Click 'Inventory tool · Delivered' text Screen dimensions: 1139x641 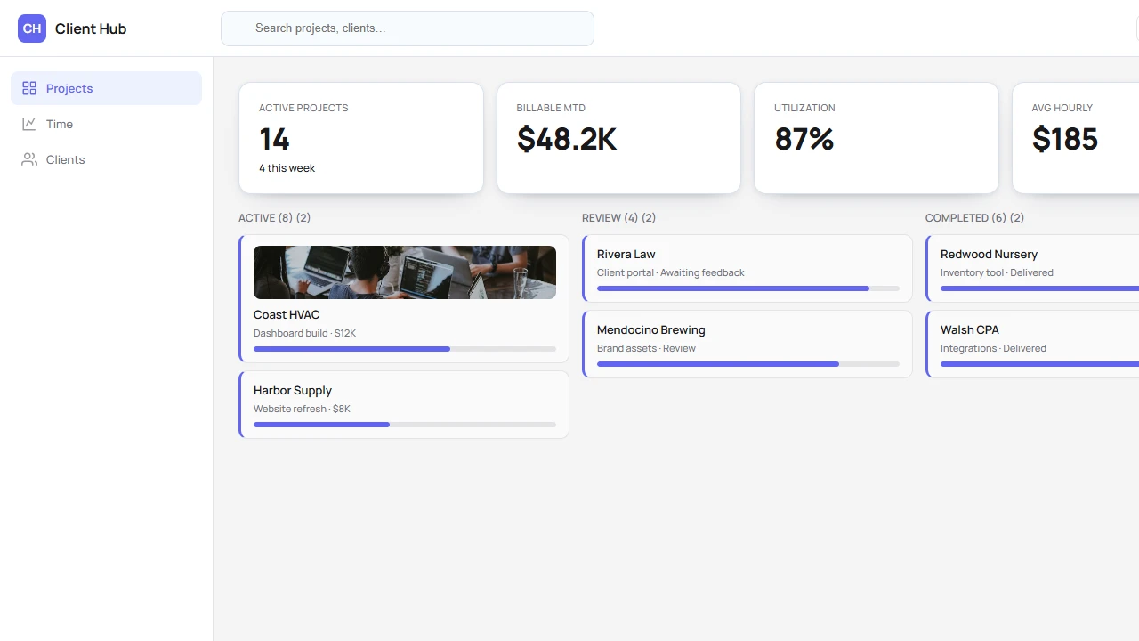click(997, 272)
